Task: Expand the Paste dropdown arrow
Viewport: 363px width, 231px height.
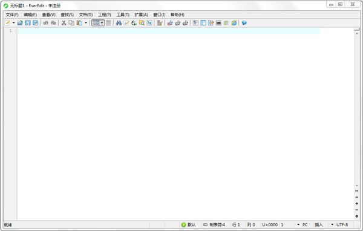Action: (x=86, y=23)
